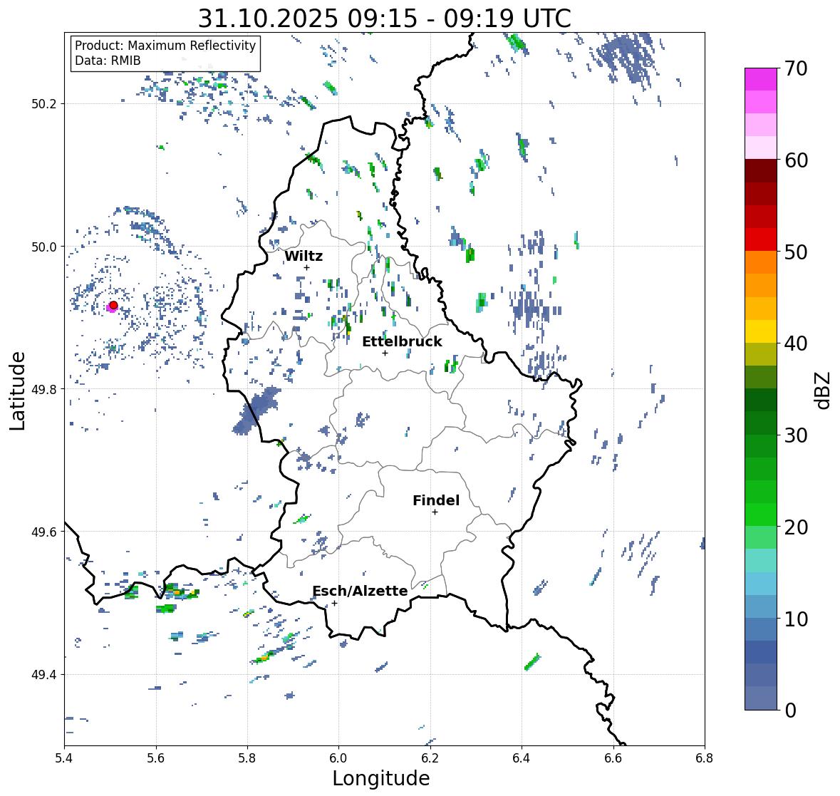
Task: Click the title "31.10.2025 09:15 - 09:19 UTC"
Action: (x=385, y=19)
